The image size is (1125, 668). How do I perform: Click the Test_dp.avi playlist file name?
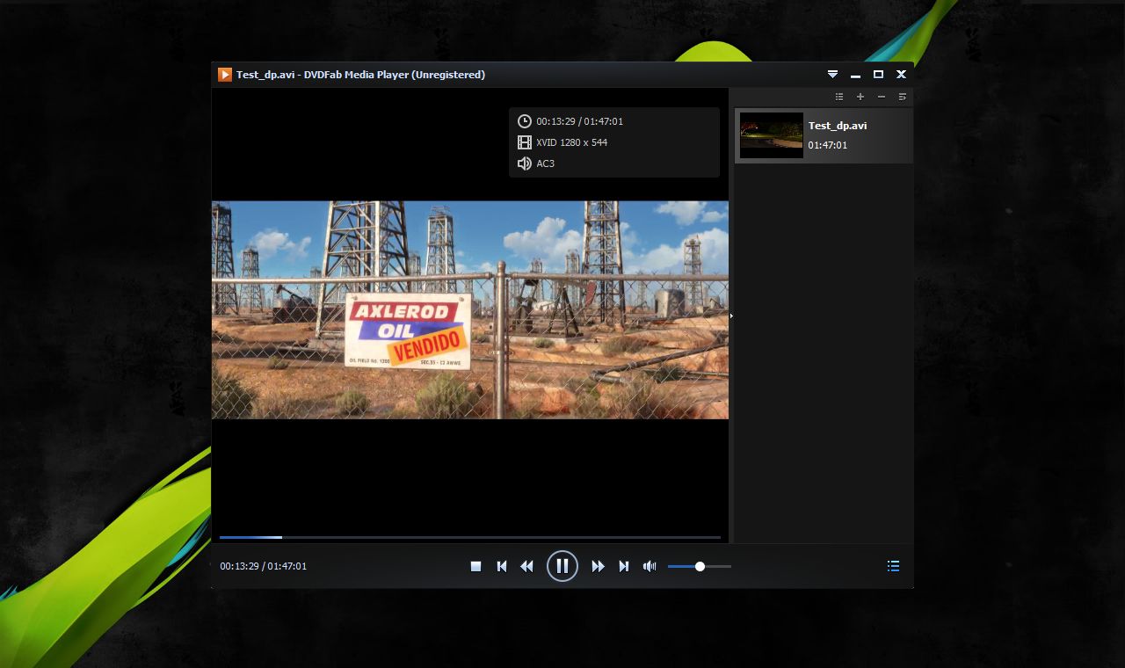click(x=838, y=126)
